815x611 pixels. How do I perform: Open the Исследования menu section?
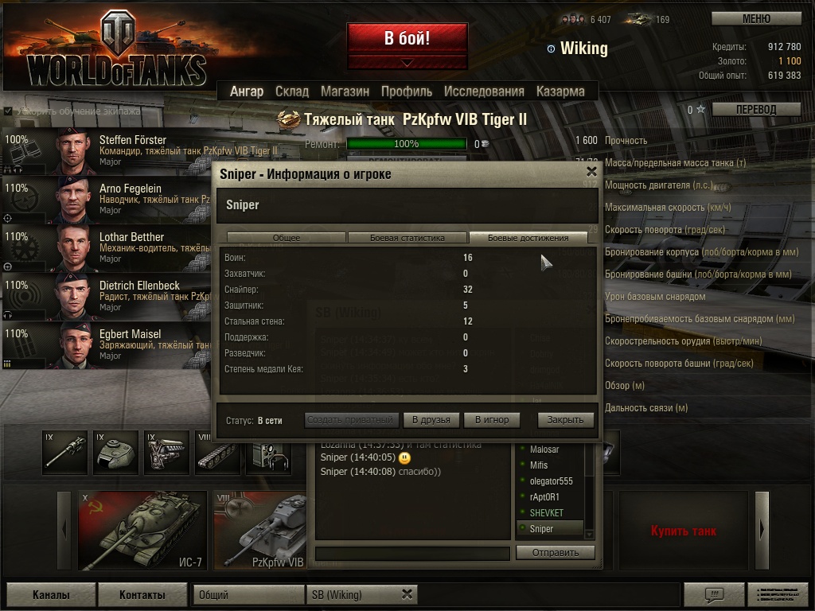point(484,91)
